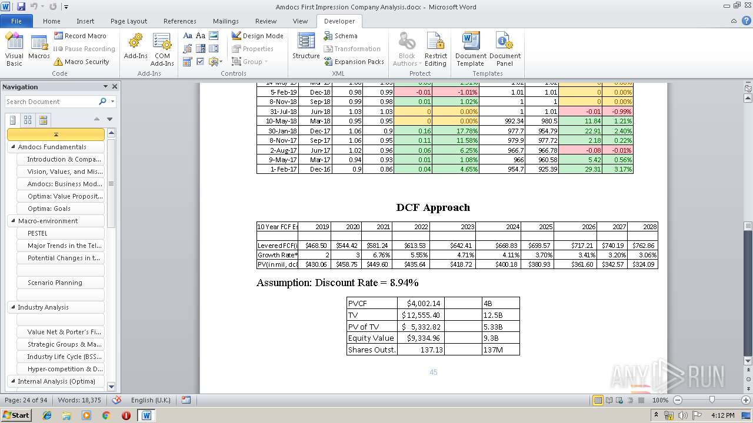Go to PESTEL heading
753x423 pixels.
61,233
